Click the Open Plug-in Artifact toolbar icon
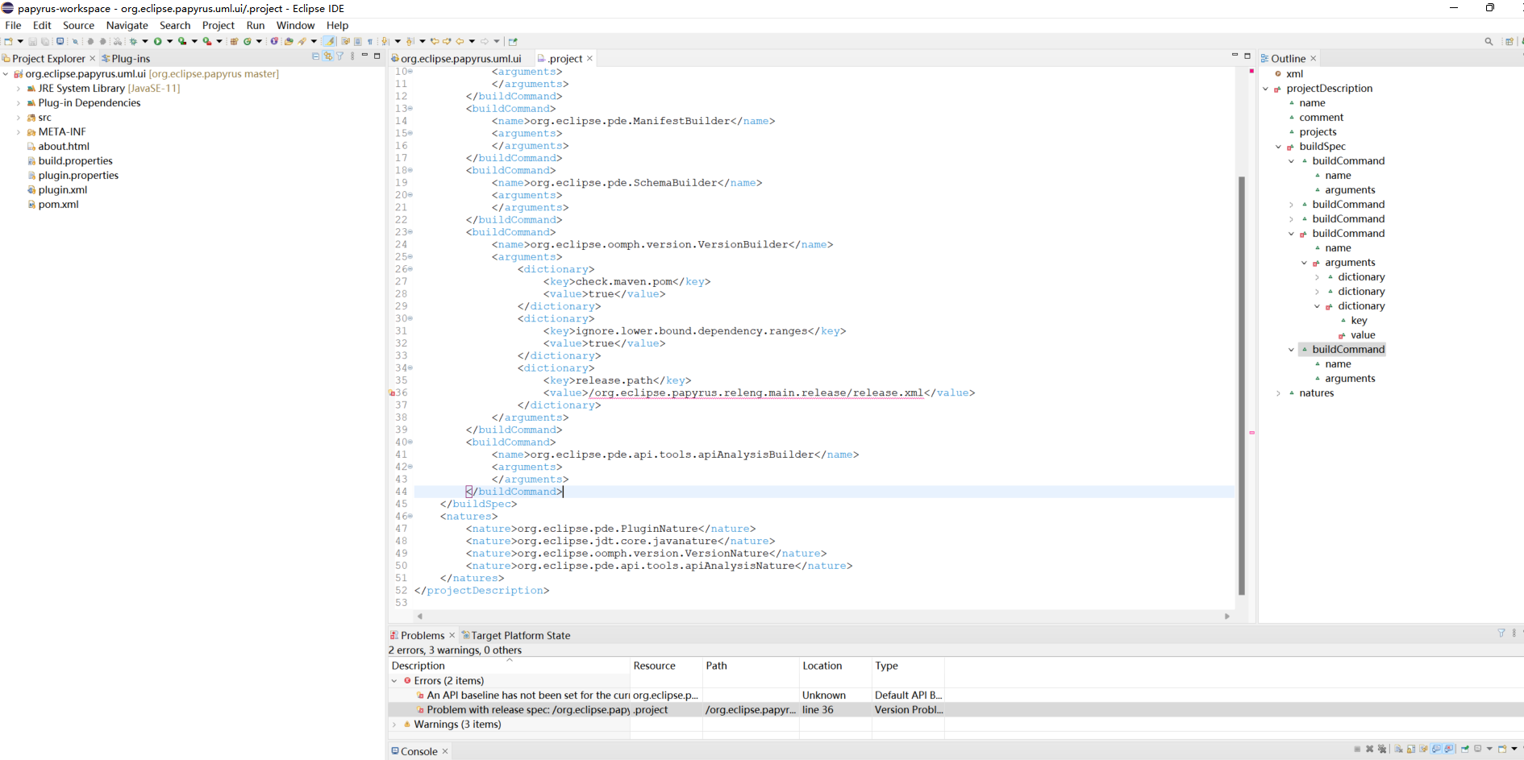Screen dimensions: 1524x760 274,41
